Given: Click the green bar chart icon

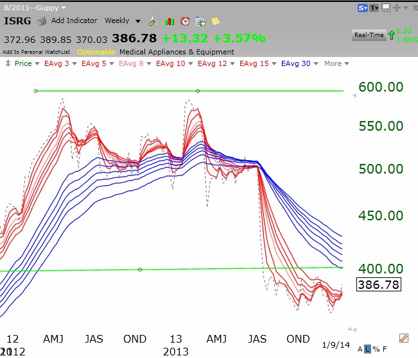Looking at the screenshot, I should coord(170,21).
